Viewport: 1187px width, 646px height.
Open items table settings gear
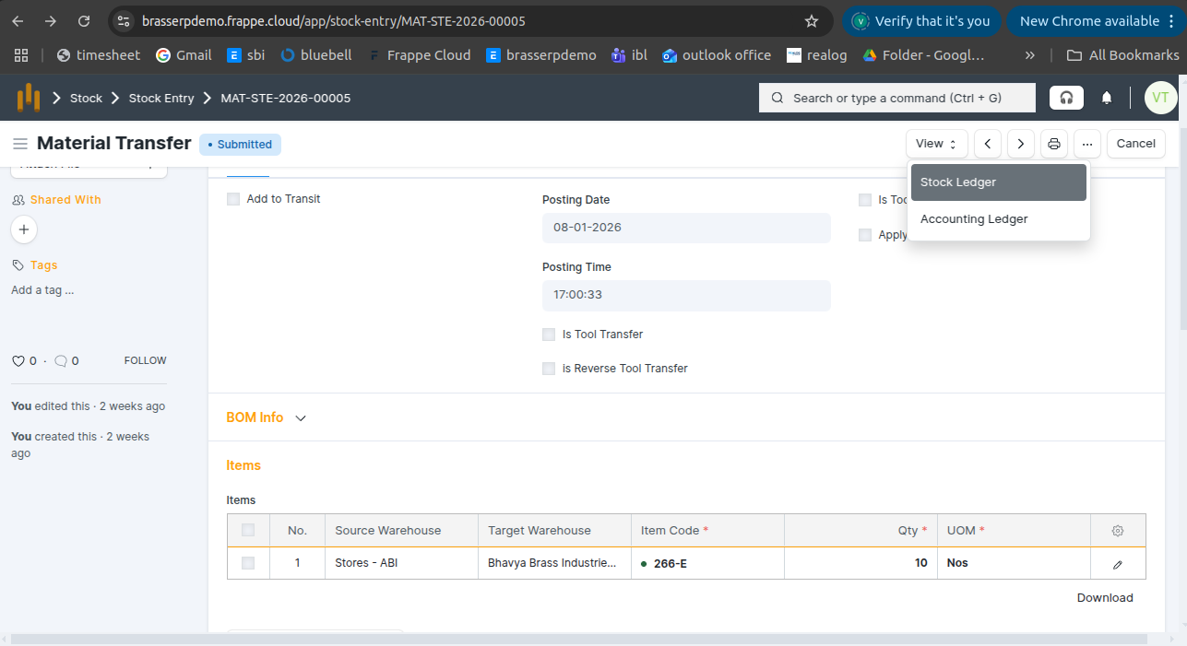[1118, 531]
